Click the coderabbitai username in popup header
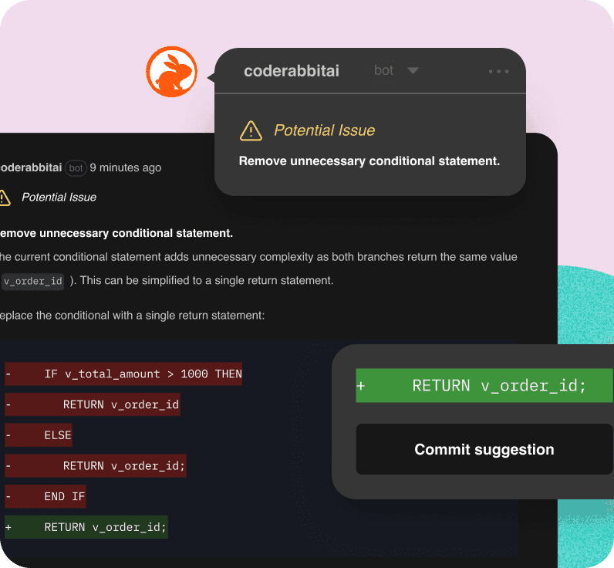The width and height of the screenshot is (614, 568). [x=292, y=71]
